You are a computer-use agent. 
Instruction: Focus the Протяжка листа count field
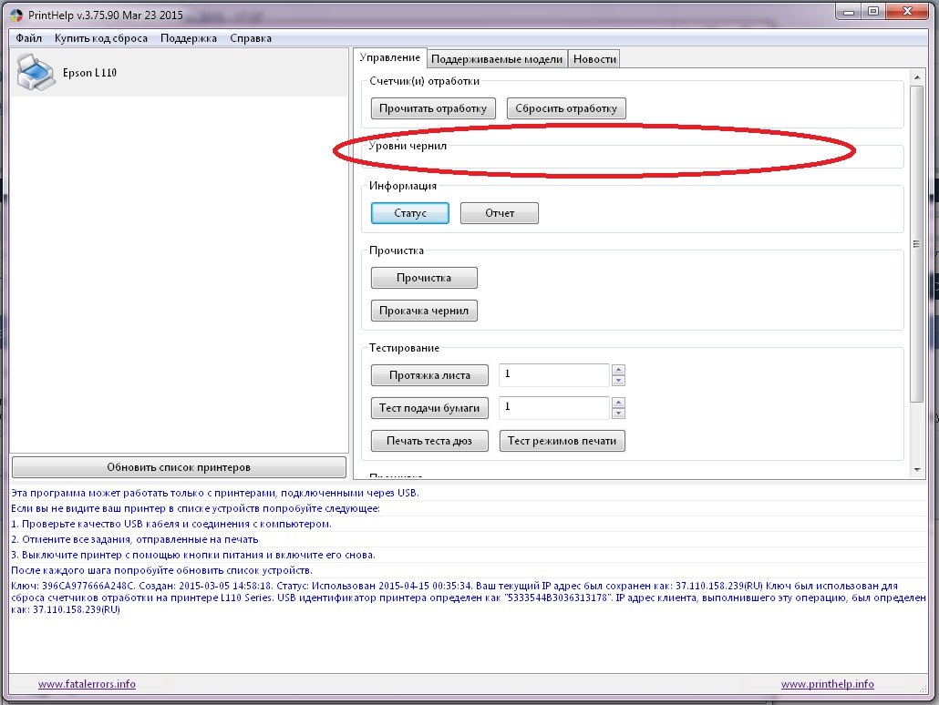pyautogui.click(x=554, y=374)
